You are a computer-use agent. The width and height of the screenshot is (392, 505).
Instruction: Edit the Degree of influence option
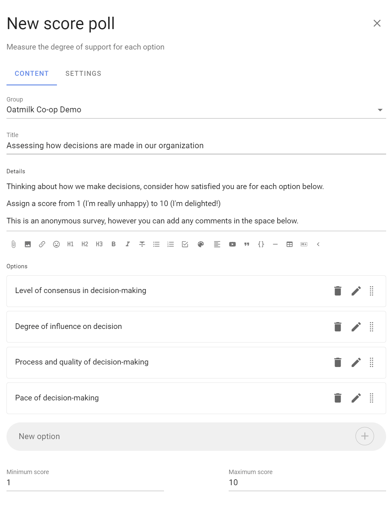tap(356, 327)
